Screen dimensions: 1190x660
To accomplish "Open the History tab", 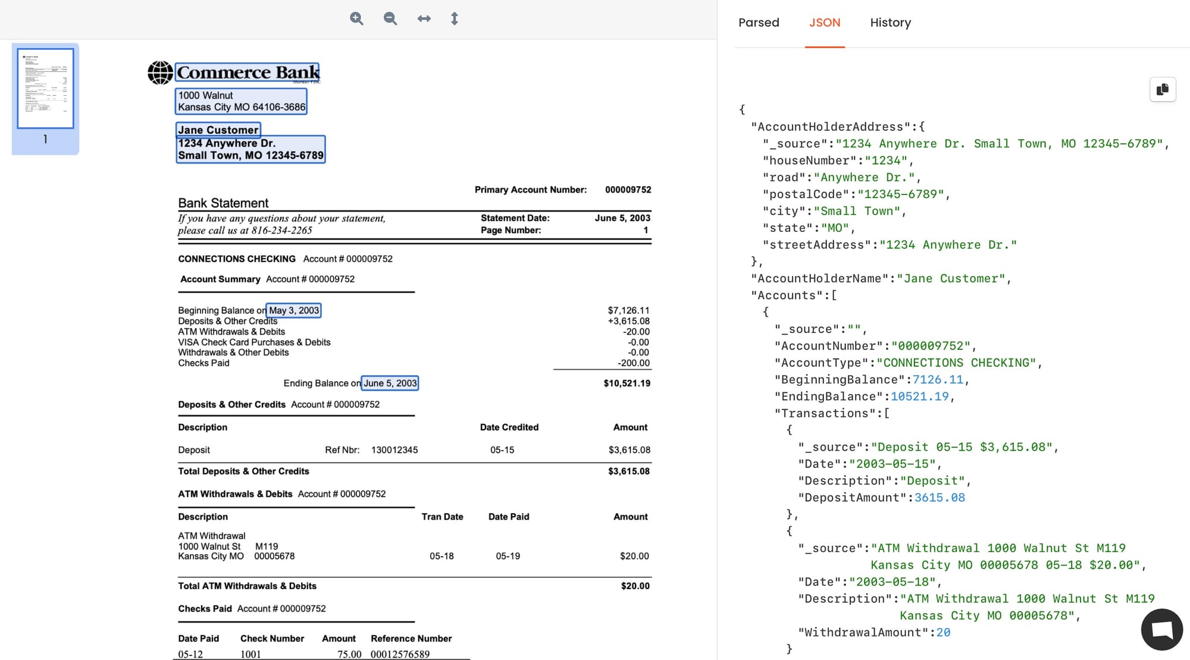I will coord(890,23).
